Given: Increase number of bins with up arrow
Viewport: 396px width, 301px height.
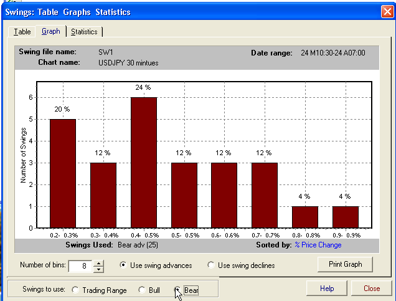Looking at the screenshot, I should point(98,262).
